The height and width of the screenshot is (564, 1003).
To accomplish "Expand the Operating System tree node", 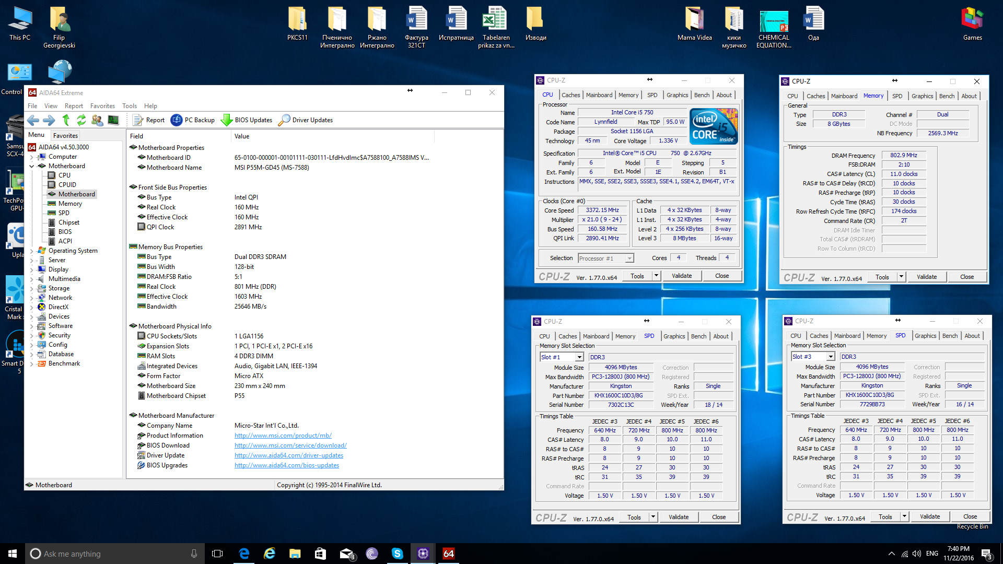I will (32, 251).
